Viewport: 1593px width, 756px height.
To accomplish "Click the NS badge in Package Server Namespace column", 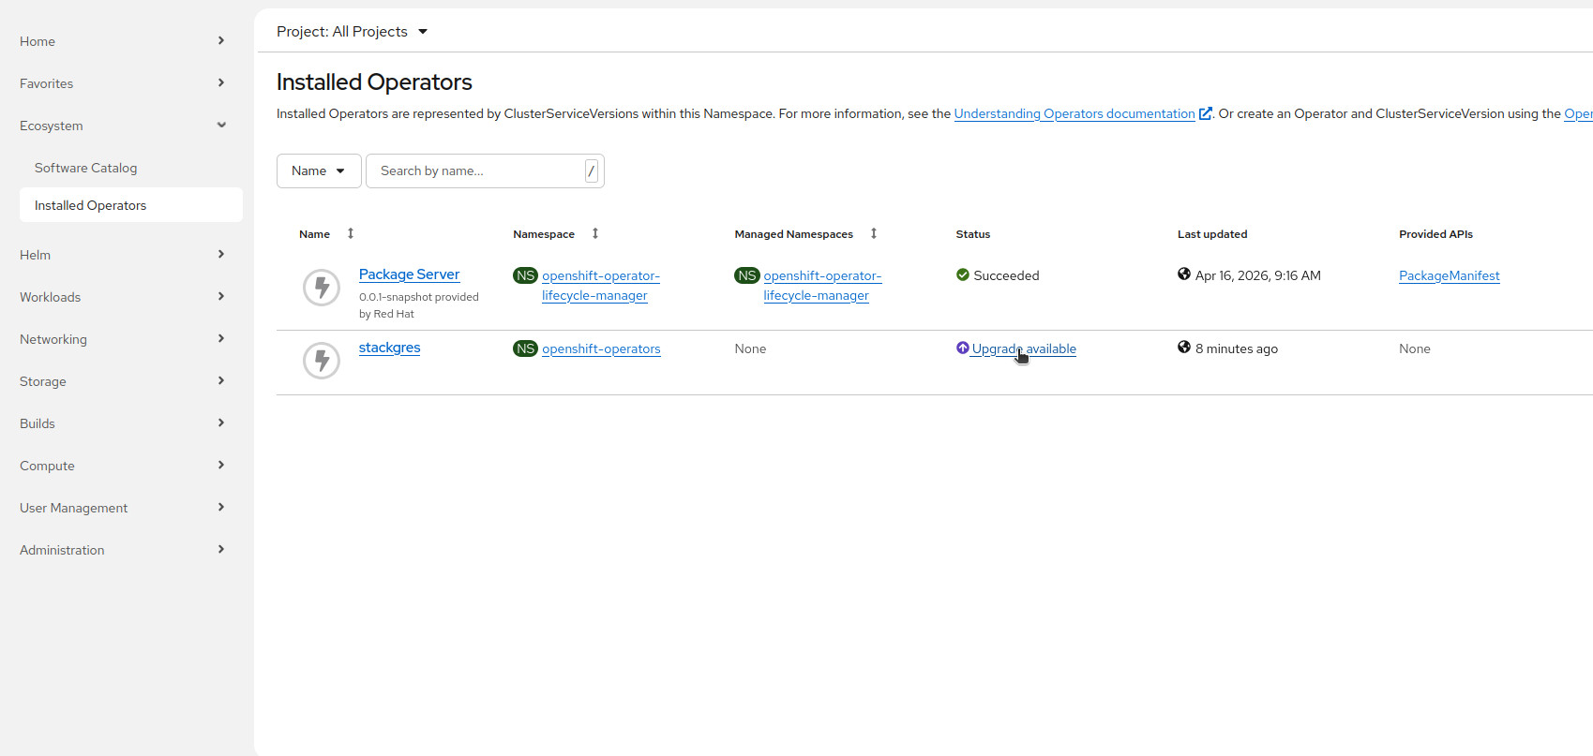I will pos(525,275).
